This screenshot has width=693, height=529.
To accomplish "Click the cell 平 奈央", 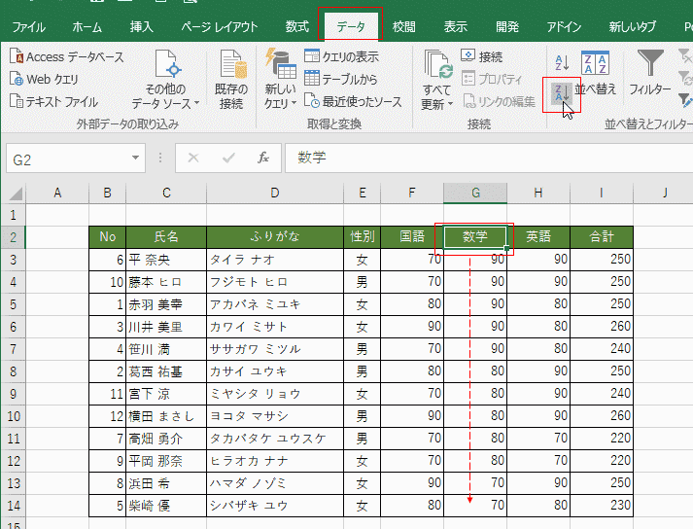I will (166, 260).
